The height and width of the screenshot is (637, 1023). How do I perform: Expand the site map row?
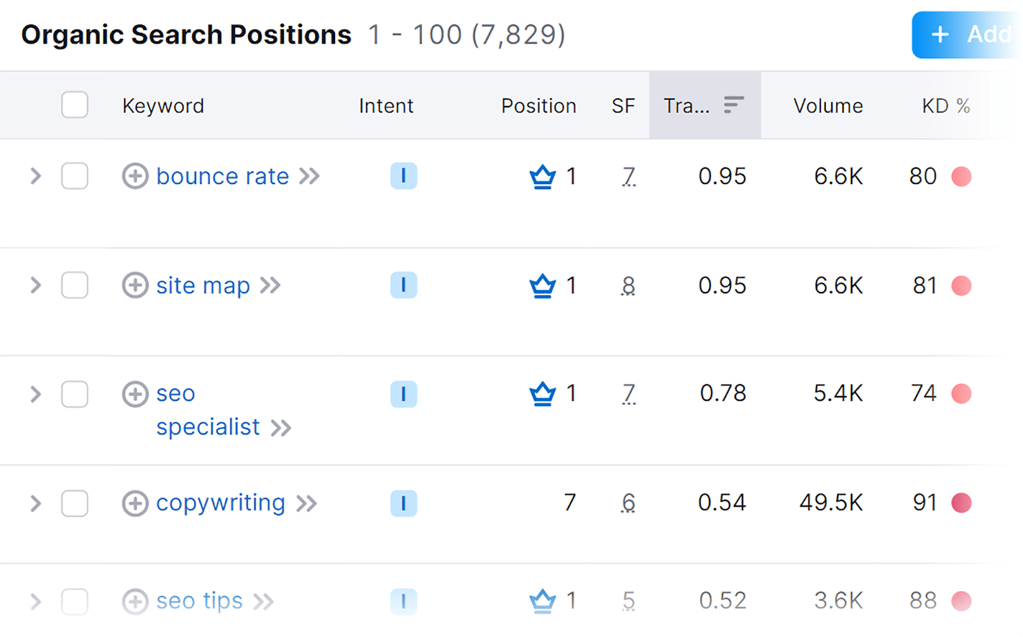[36, 286]
